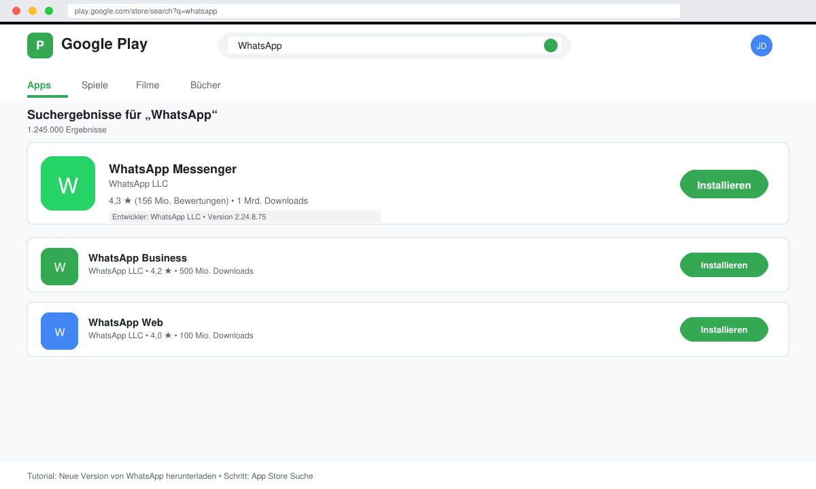Open the Bücher tab
The image size is (816, 489).
click(205, 85)
